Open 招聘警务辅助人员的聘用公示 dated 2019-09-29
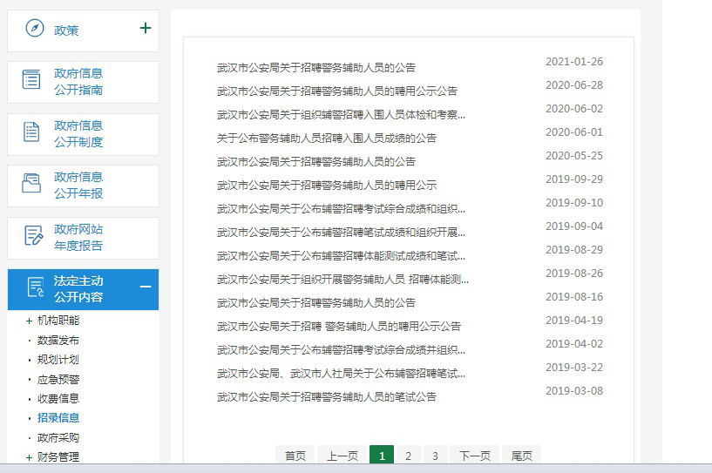The image size is (712, 473). (x=327, y=186)
